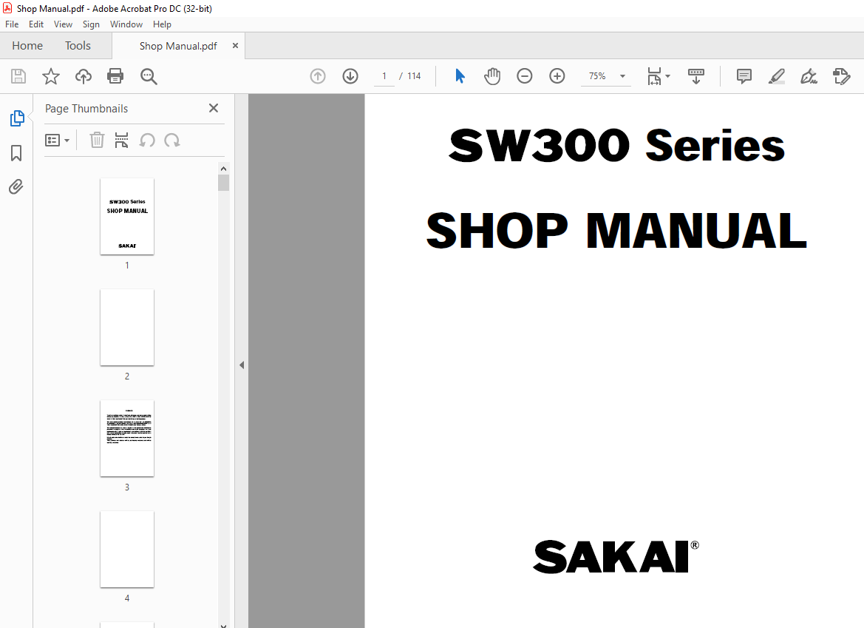This screenshot has width=864, height=628.
Task: Select page 4 thumbnail
Action: pos(126,549)
